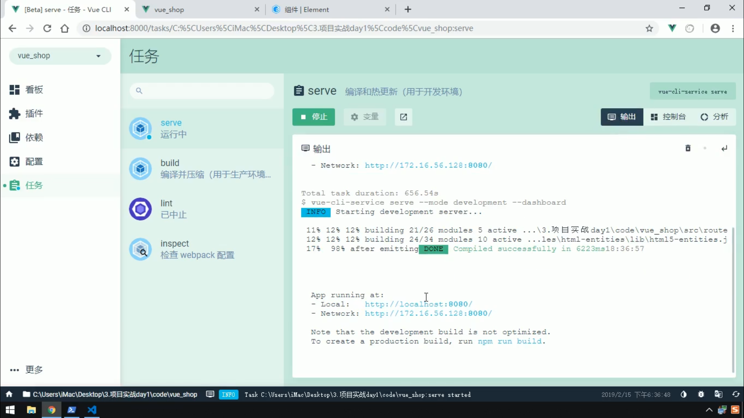
Task: Open the 变量 parameters dialog
Action: coord(364,117)
